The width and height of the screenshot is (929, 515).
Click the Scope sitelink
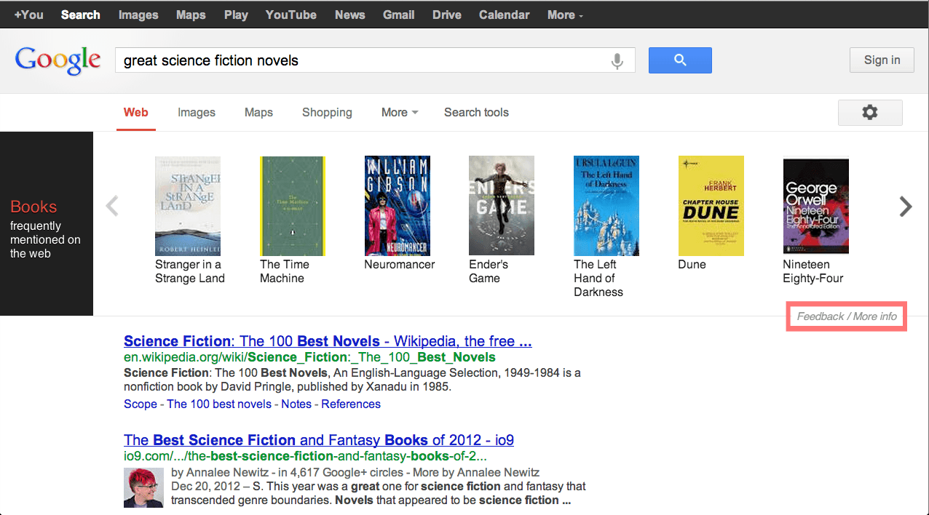[141, 404]
